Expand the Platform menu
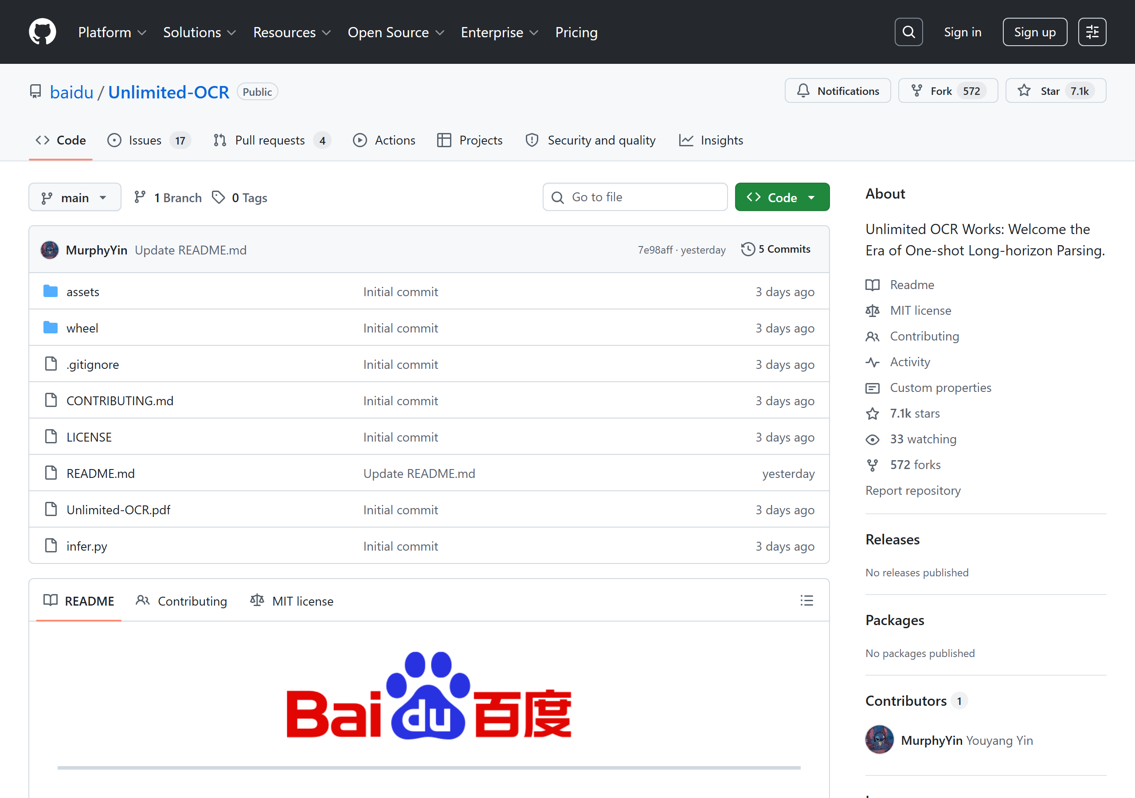The width and height of the screenshot is (1135, 798). point(112,33)
